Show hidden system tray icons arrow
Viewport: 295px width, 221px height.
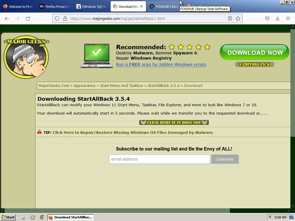[270, 217]
